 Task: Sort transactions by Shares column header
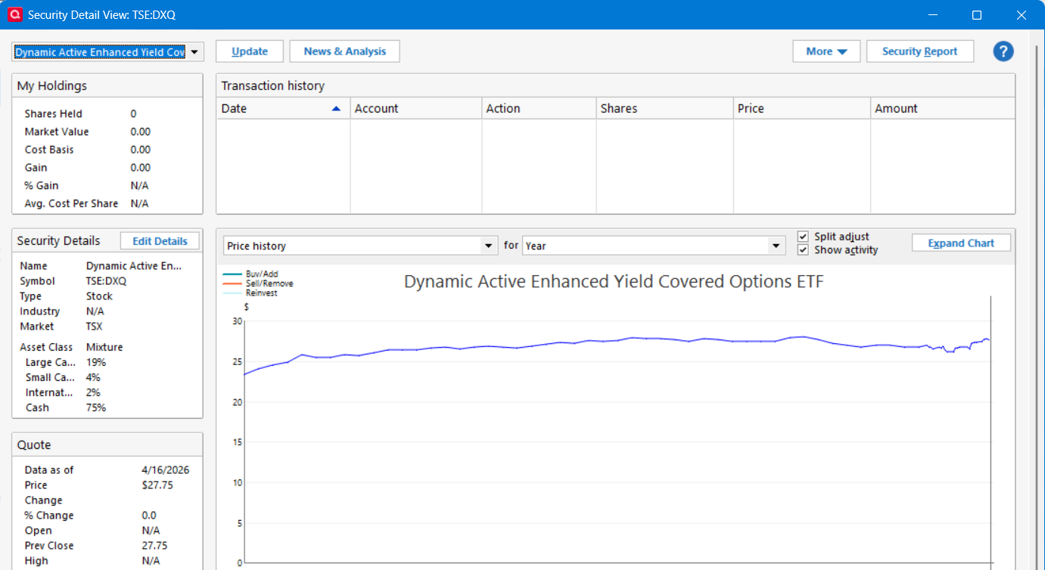click(x=665, y=109)
